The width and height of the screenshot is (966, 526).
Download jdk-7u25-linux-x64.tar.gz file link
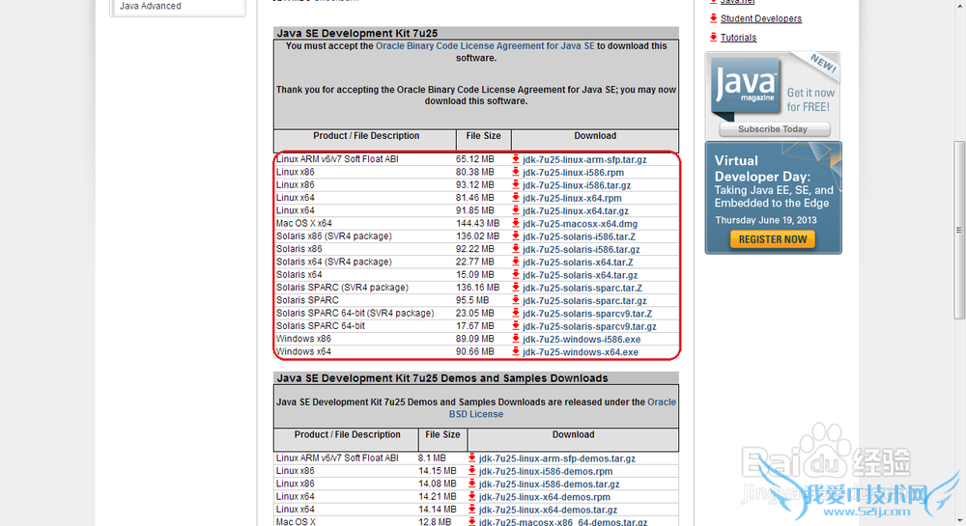click(x=576, y=211)
